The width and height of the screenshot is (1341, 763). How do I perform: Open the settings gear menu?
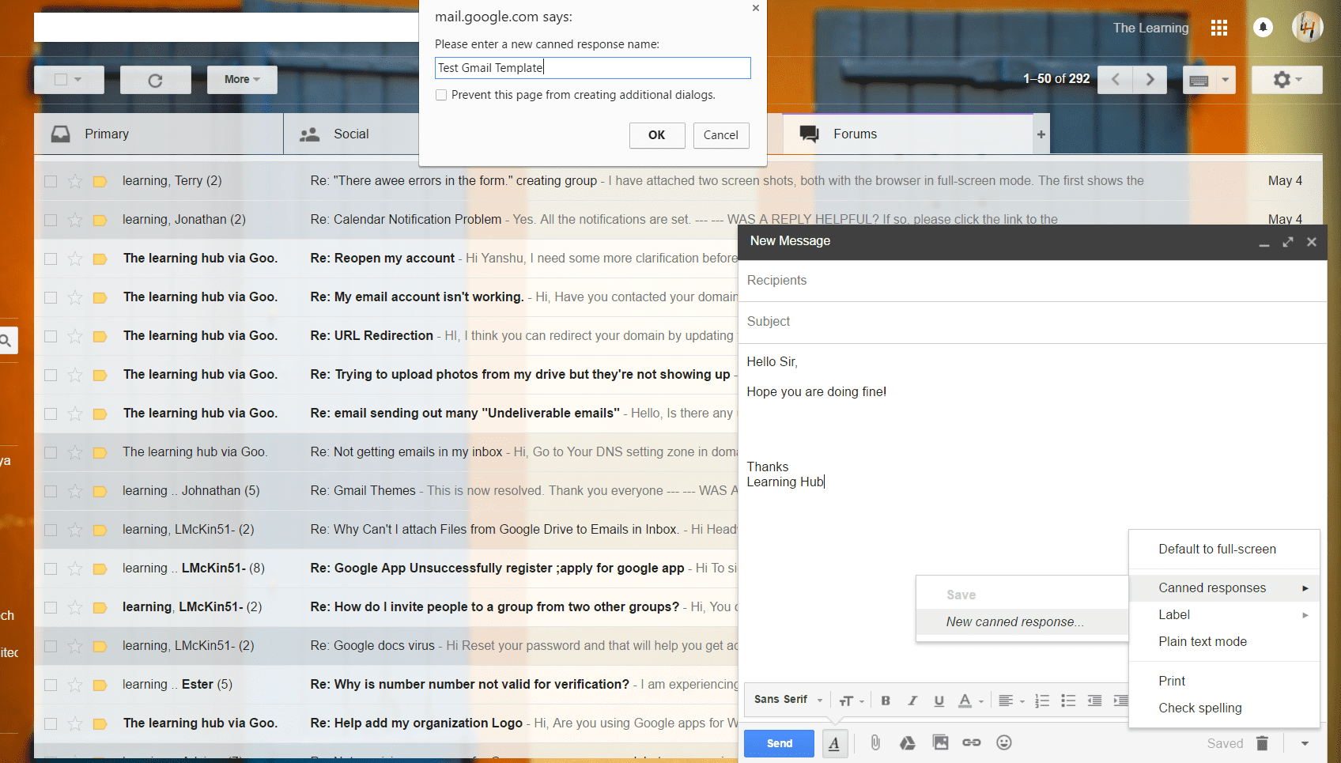pos(1286,79)
